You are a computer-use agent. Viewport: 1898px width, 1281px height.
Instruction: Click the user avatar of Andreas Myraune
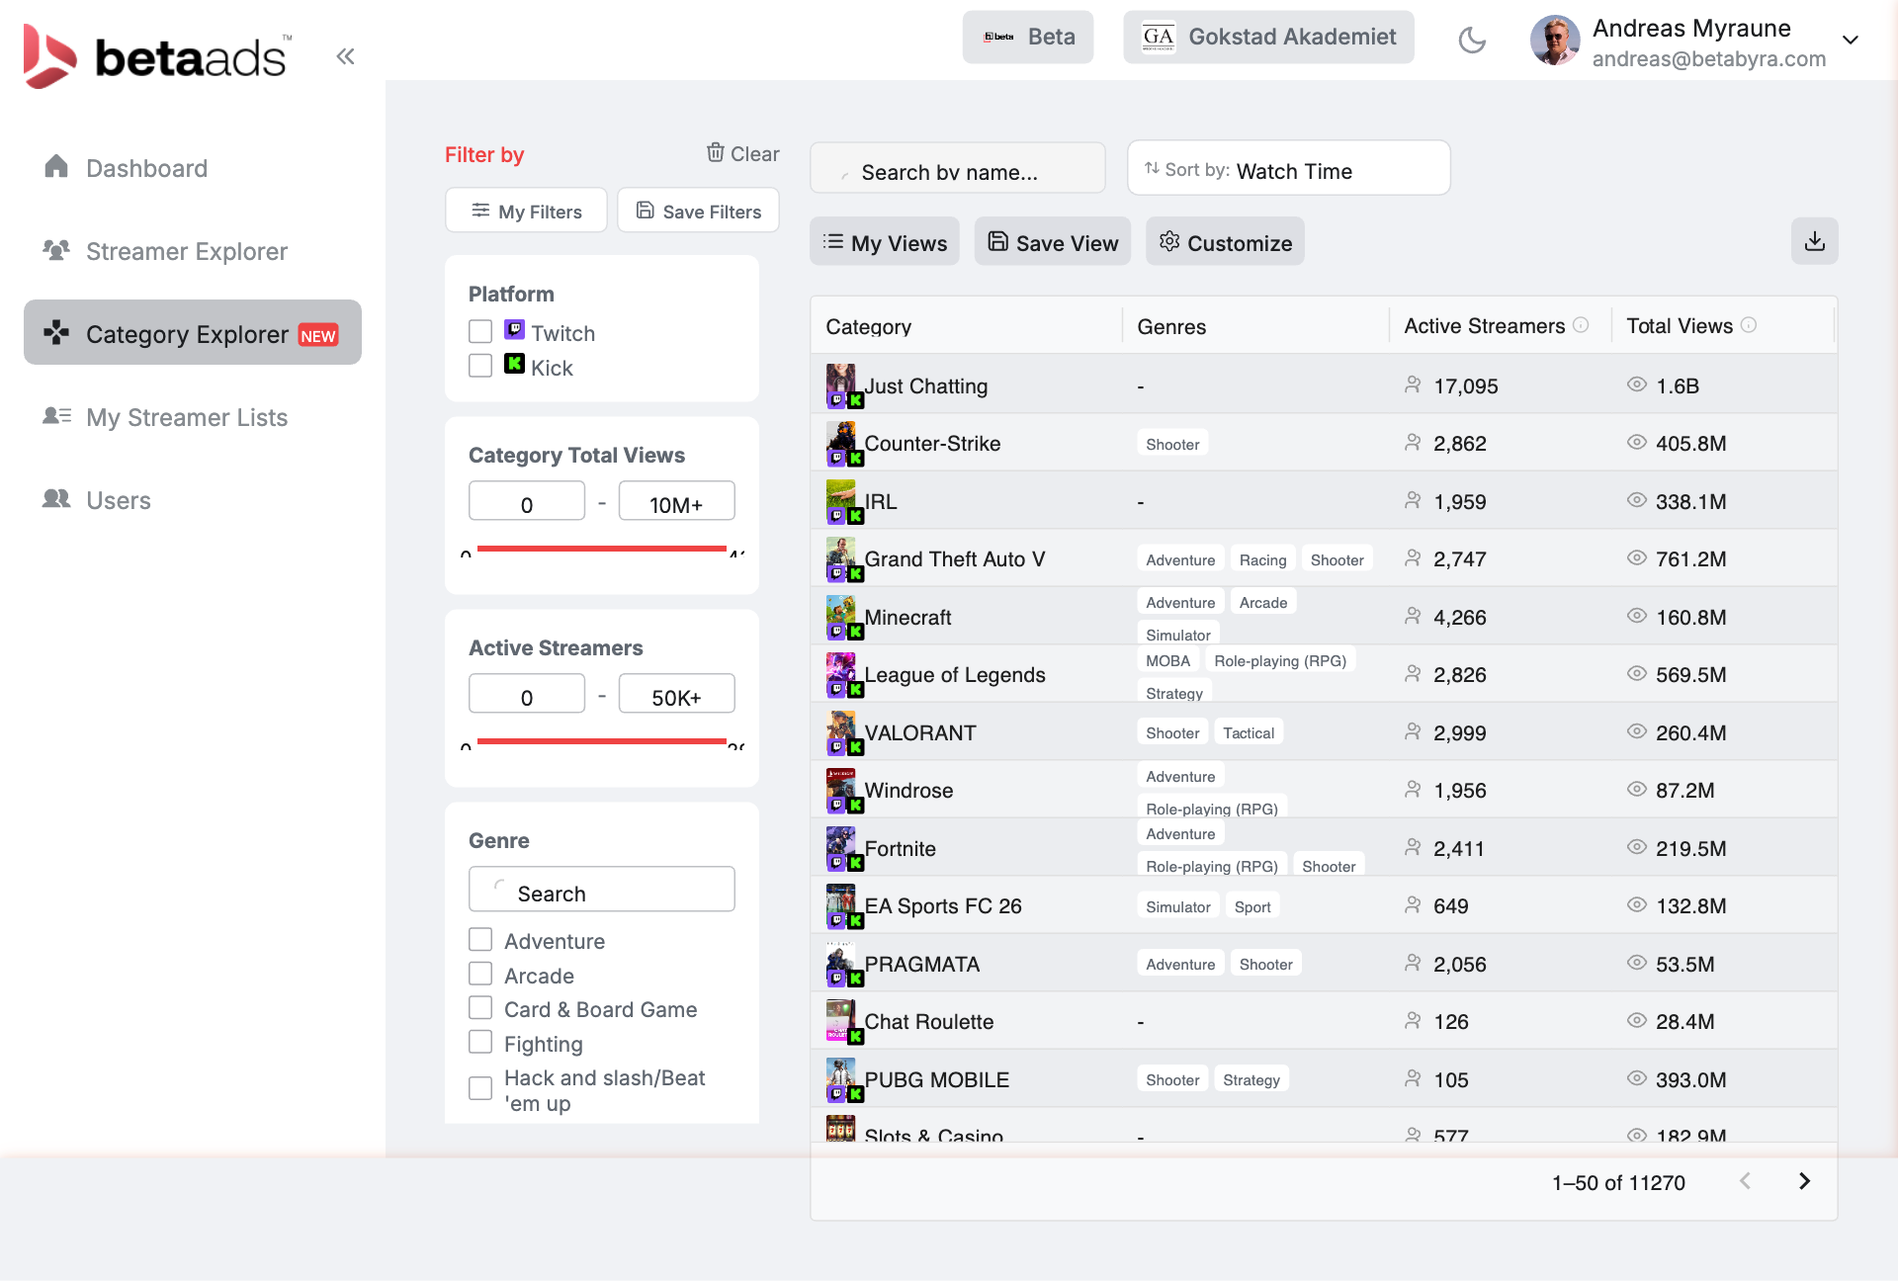coord(1555,41)
